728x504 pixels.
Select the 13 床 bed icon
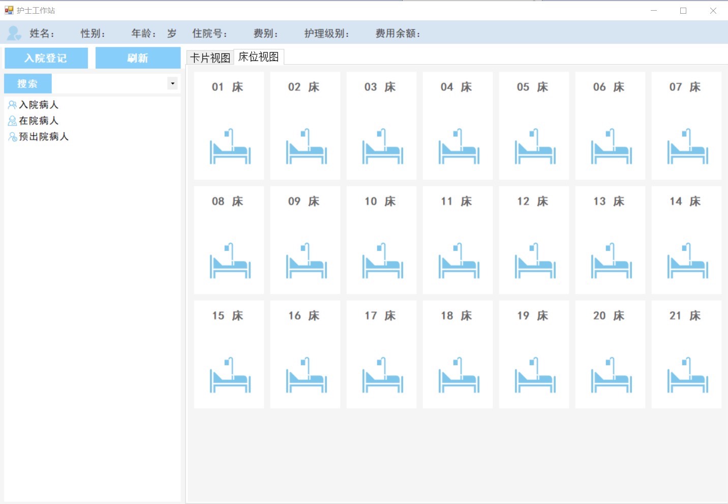click(611, 261)
